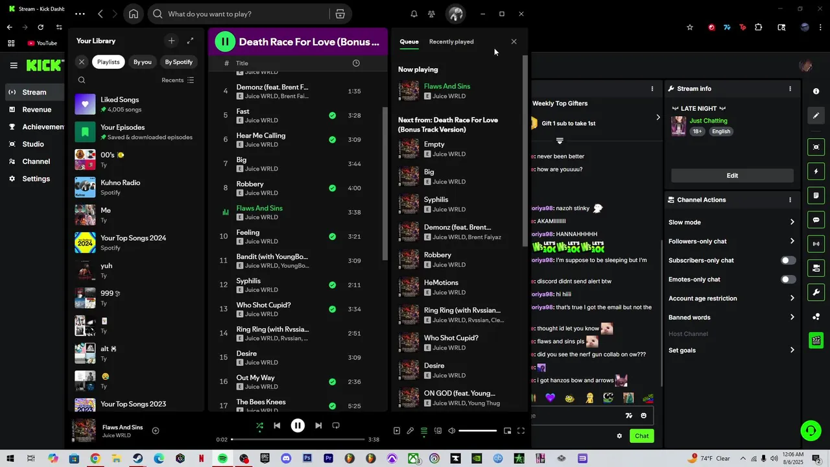Seek within the song progress bar
This screenshot has width=830, height=467.
point(298,440)
